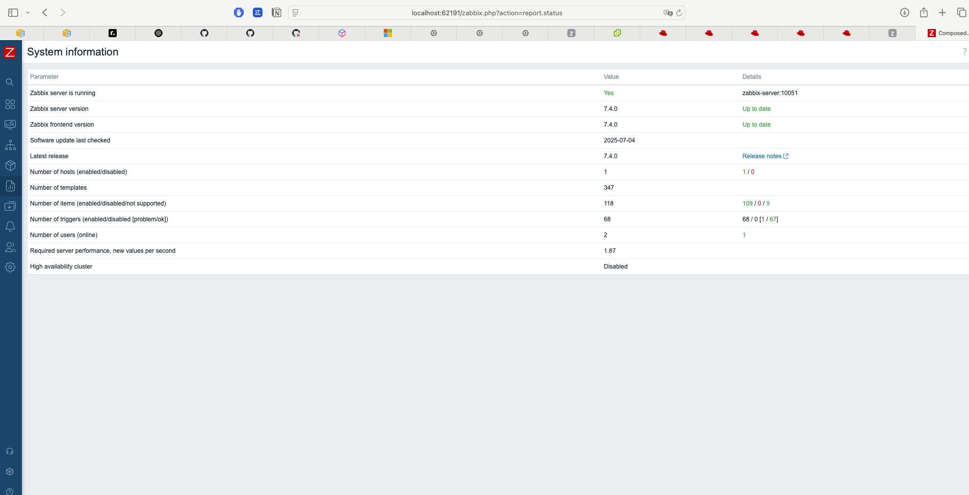Switch to the green squares icon tab
969x495 pixels.
(x=617, y=33)
